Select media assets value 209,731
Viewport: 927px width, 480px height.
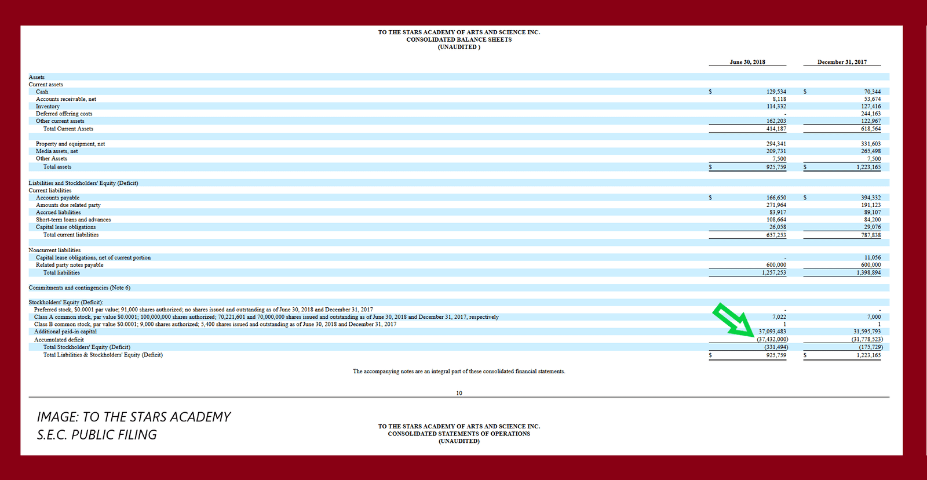pos(776,151)
